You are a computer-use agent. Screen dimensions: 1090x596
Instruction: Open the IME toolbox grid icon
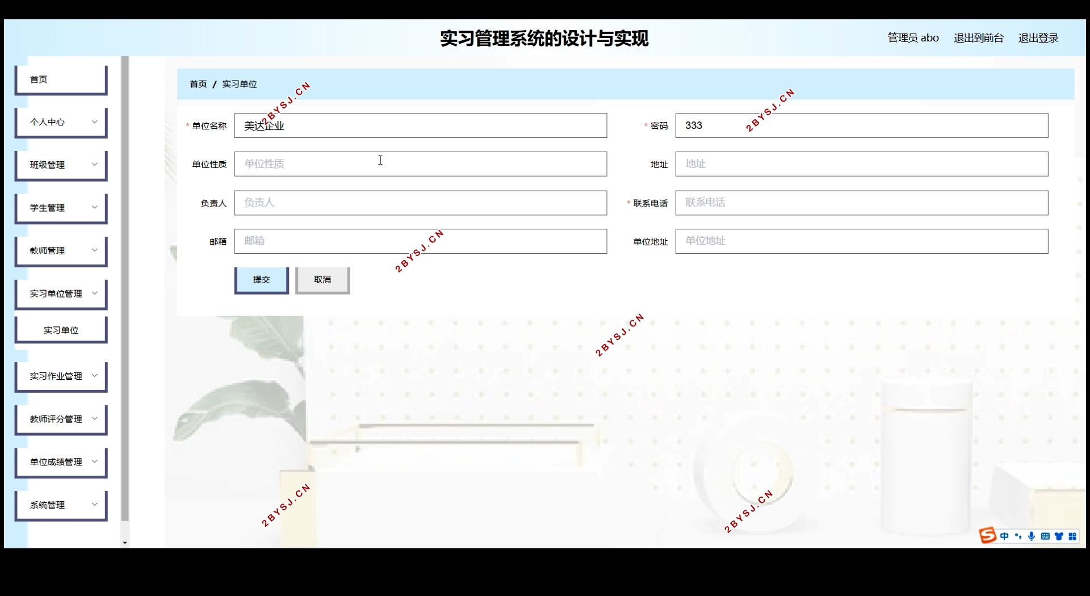pos(1072,536)
